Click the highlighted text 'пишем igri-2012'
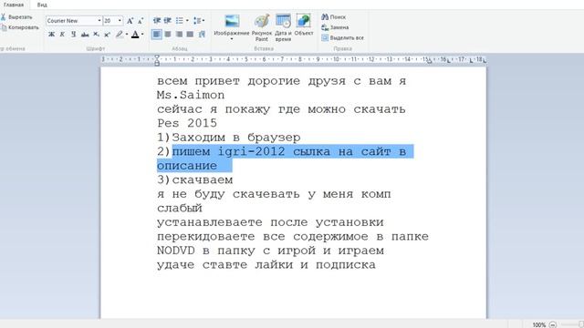 (229, 151)
